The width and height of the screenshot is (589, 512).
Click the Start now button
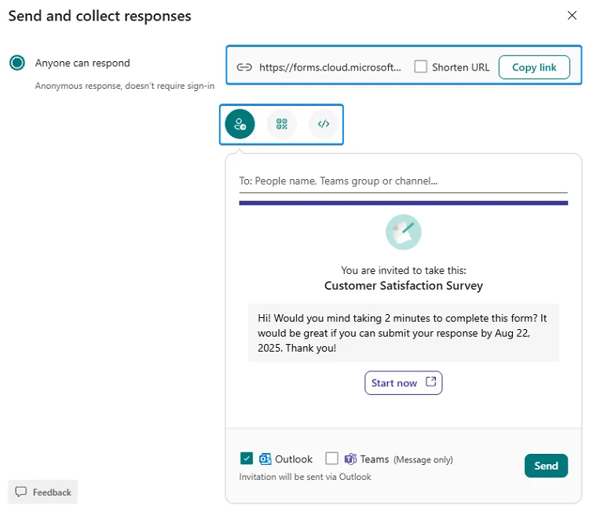tap(403, 382)
